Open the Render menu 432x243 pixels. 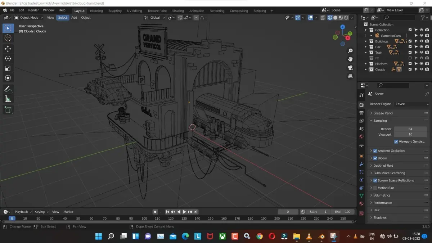point(33,10)
